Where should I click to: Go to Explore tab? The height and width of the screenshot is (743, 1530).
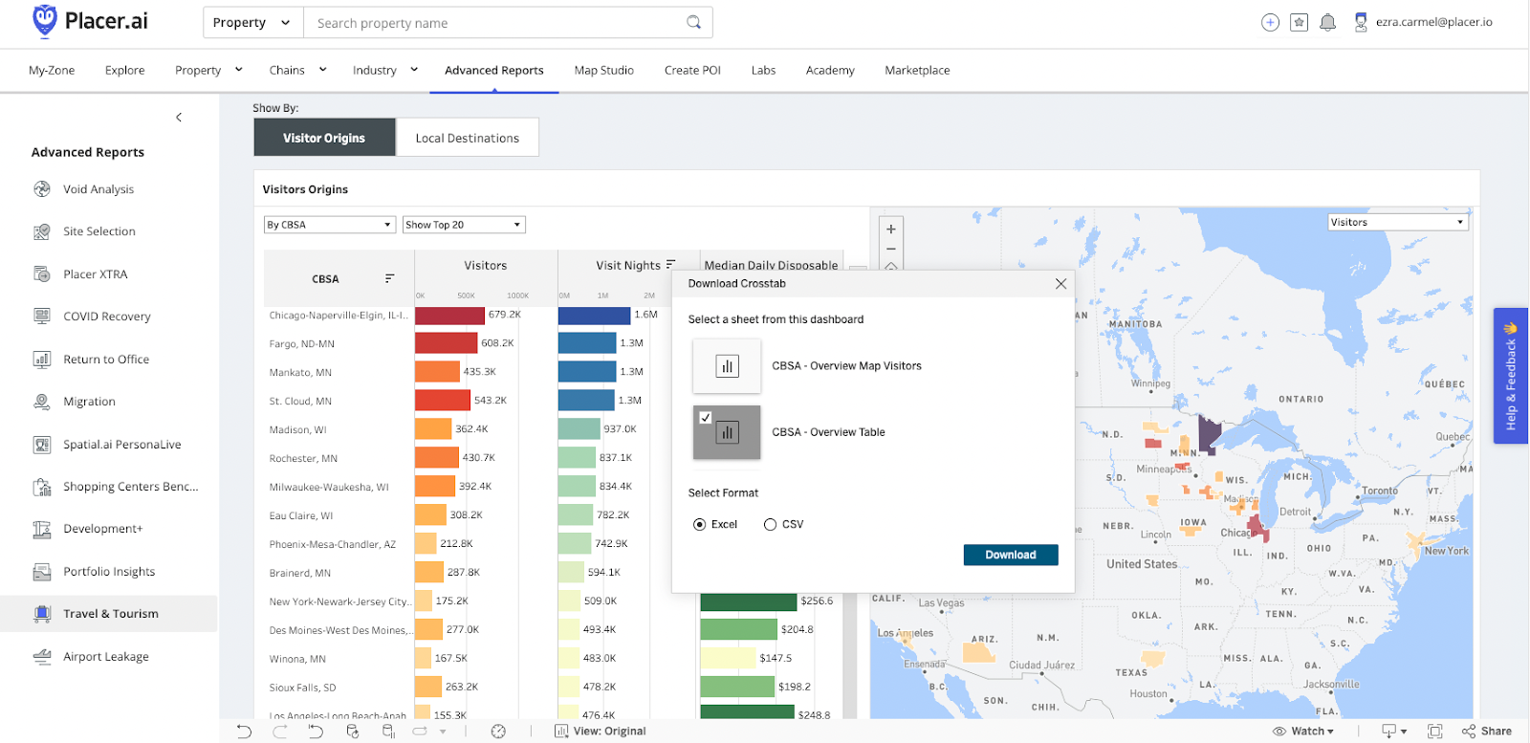click(x=125, y=70)
